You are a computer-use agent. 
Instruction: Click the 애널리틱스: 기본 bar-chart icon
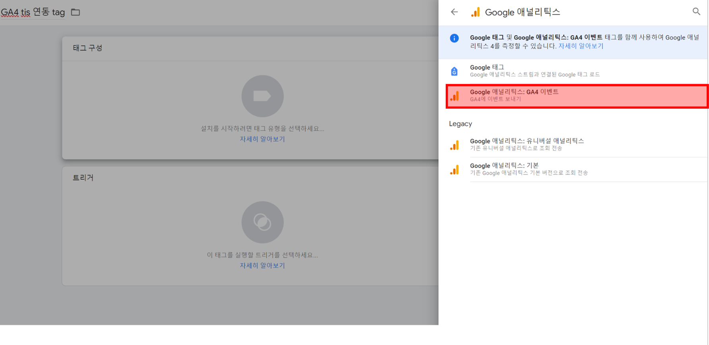pyautogui.click(x=455, y=169)
